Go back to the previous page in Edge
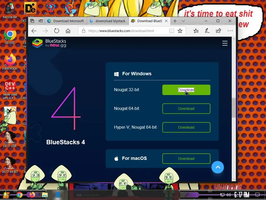Image resolution: width=266 pixels, height=200 pixels. click(x=34, y=31)
